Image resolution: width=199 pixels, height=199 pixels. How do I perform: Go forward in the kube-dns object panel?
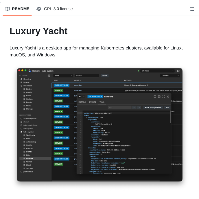[84, 97]
